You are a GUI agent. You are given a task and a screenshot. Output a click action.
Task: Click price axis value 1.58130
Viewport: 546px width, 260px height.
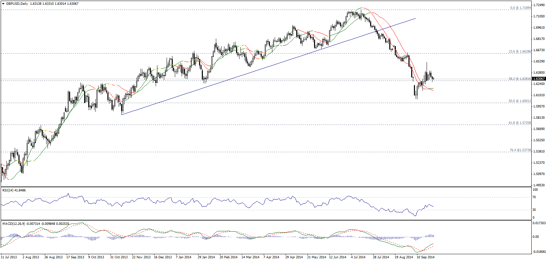[539, 118]
